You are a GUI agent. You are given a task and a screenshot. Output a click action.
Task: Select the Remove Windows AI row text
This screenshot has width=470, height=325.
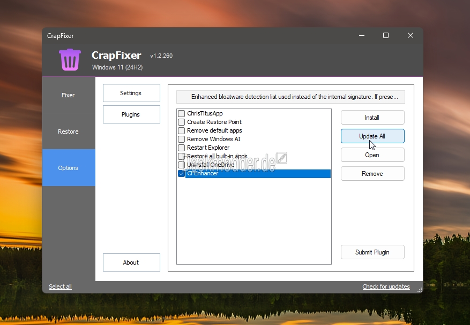pos(214,139)
